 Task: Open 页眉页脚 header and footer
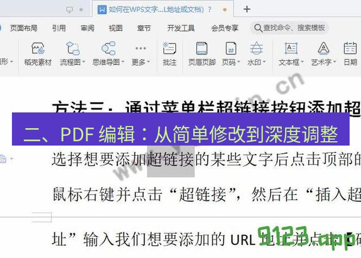tap(202, 48)
